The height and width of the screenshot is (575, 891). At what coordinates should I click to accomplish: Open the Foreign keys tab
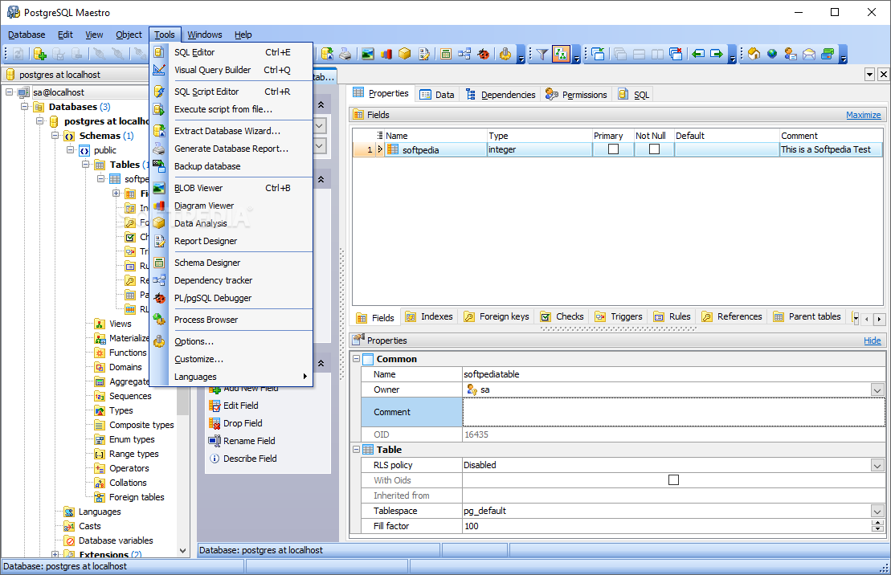(497, 316)
